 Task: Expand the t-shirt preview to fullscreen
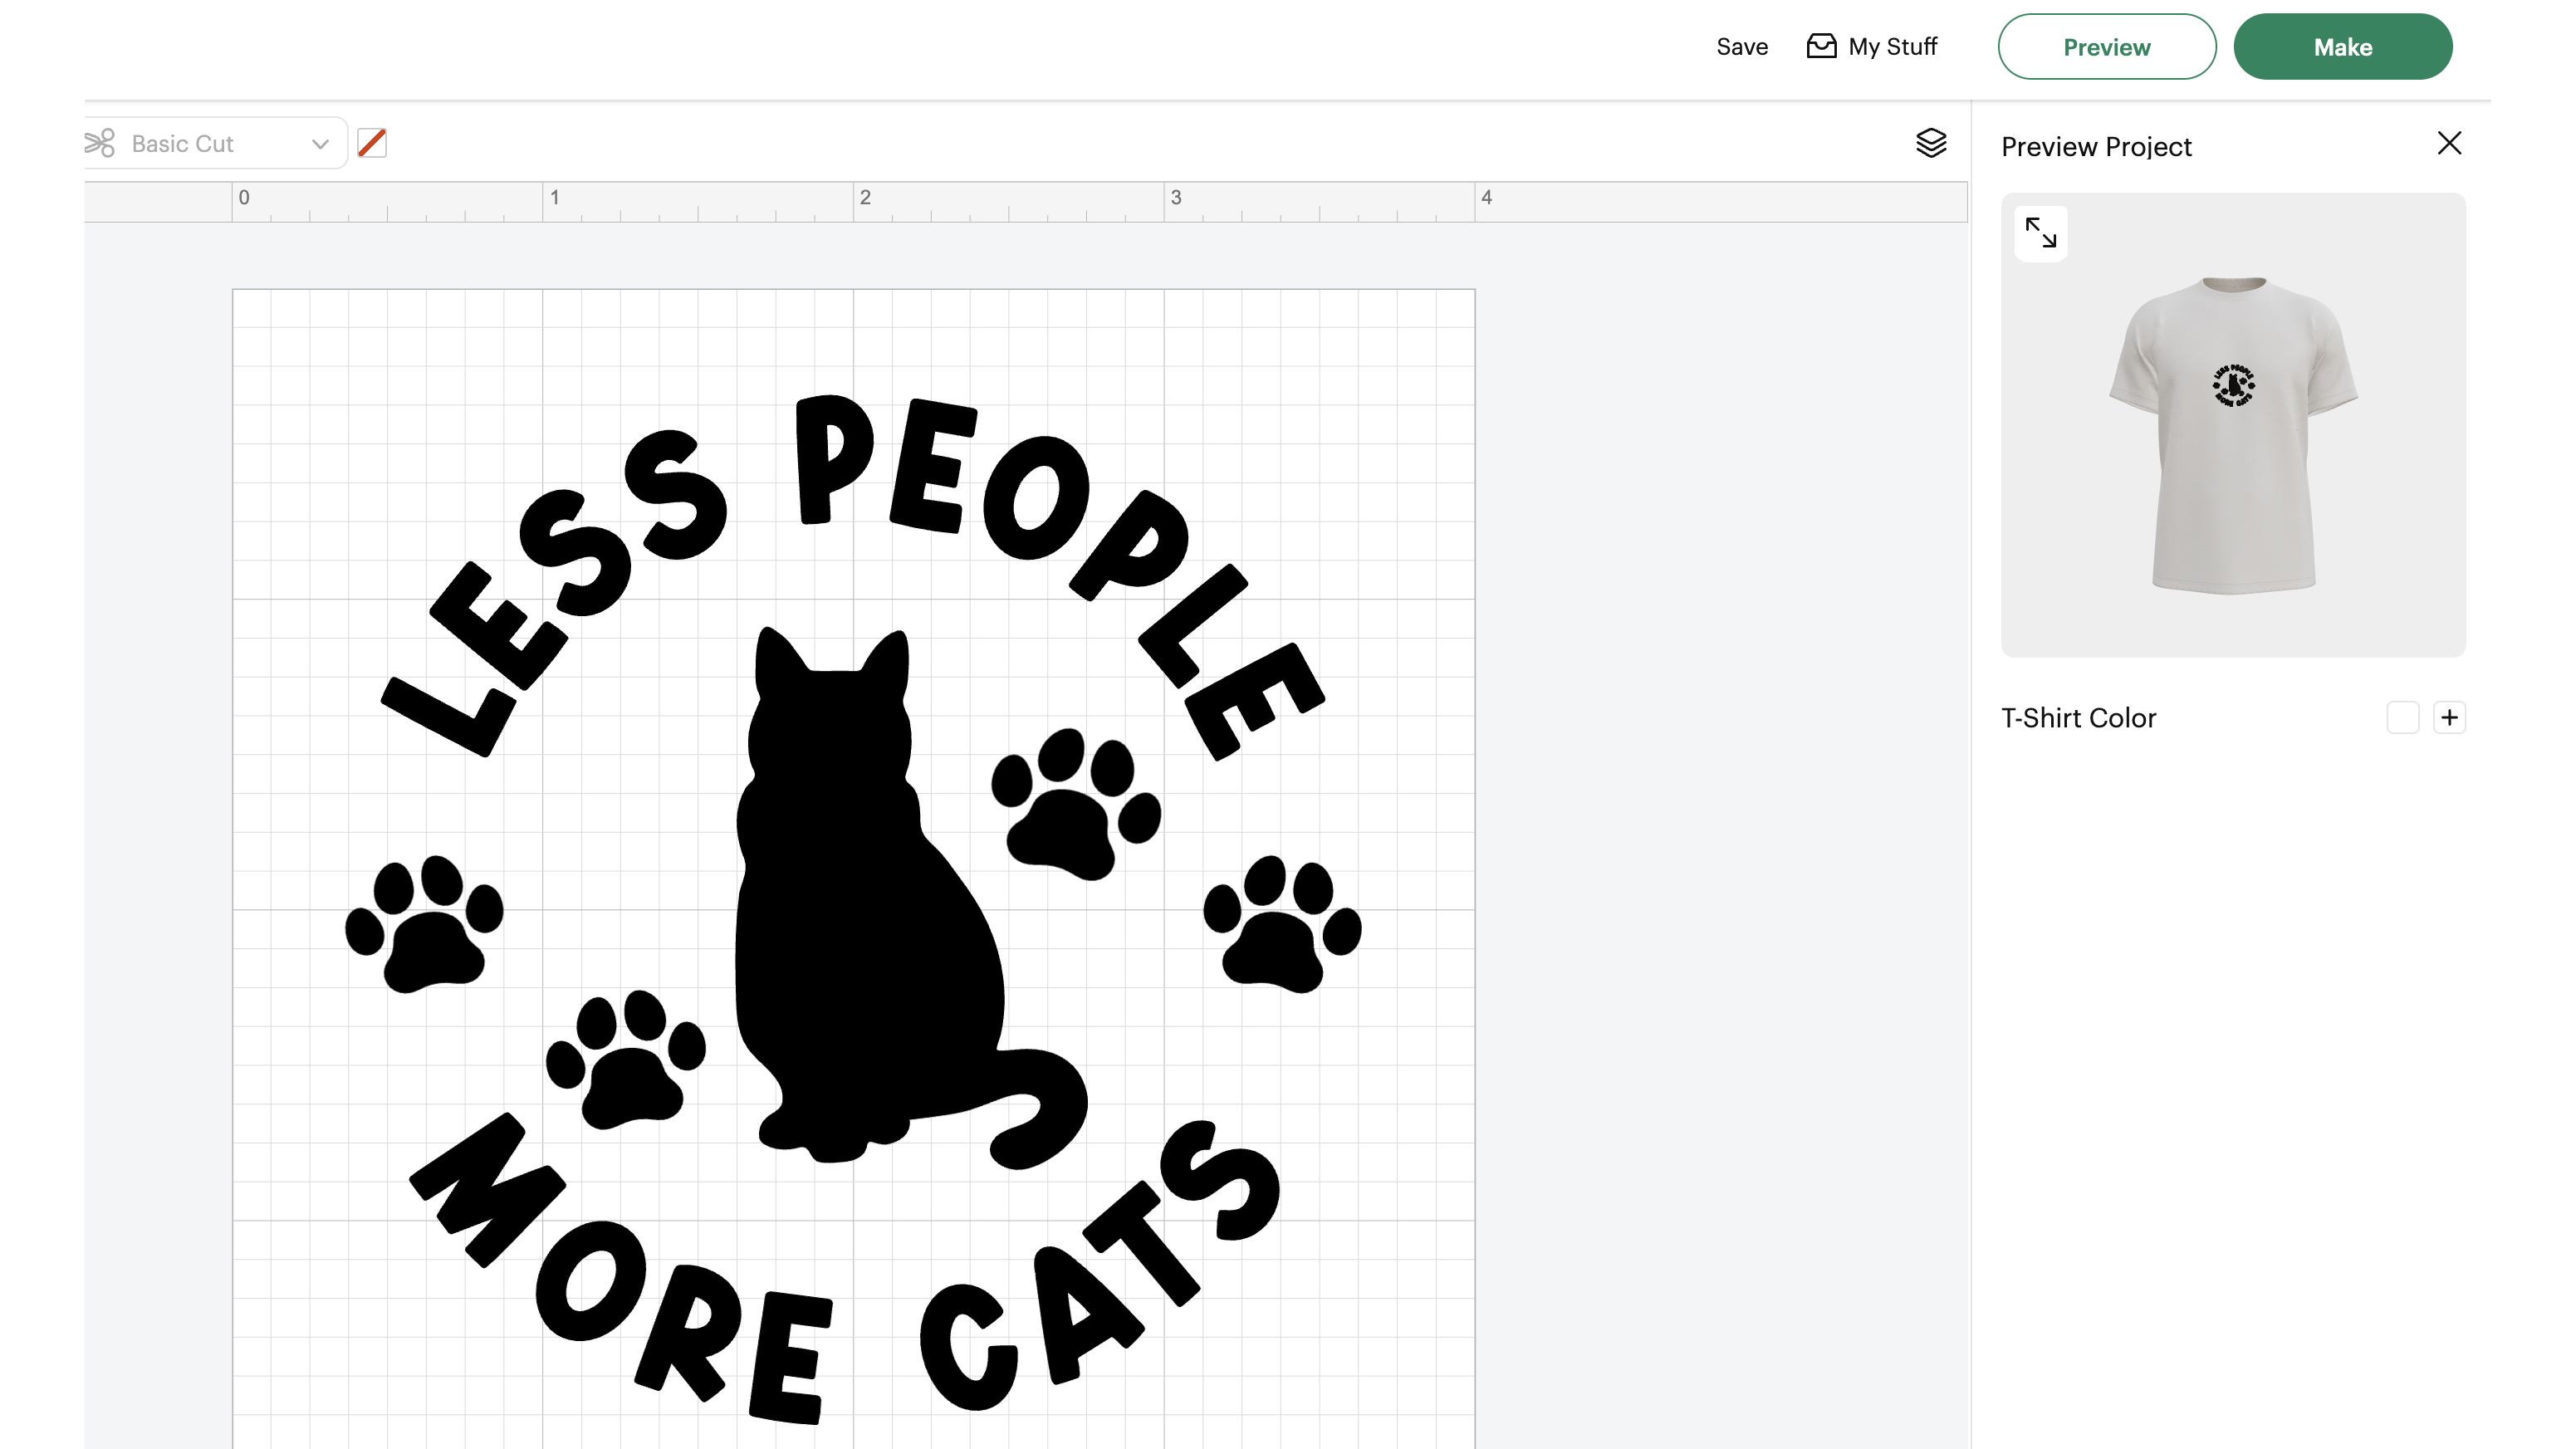[x=2040, y=233]
